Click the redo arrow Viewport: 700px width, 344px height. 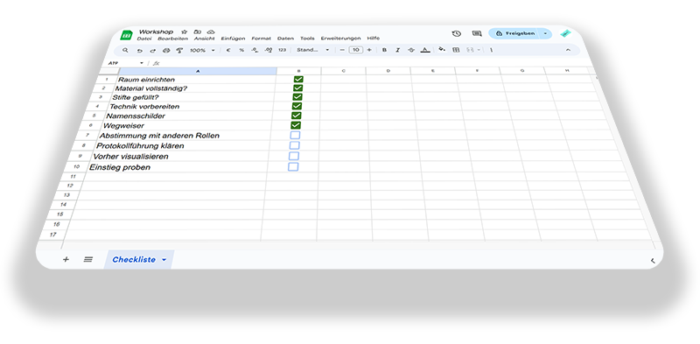[x=153, y=51]
